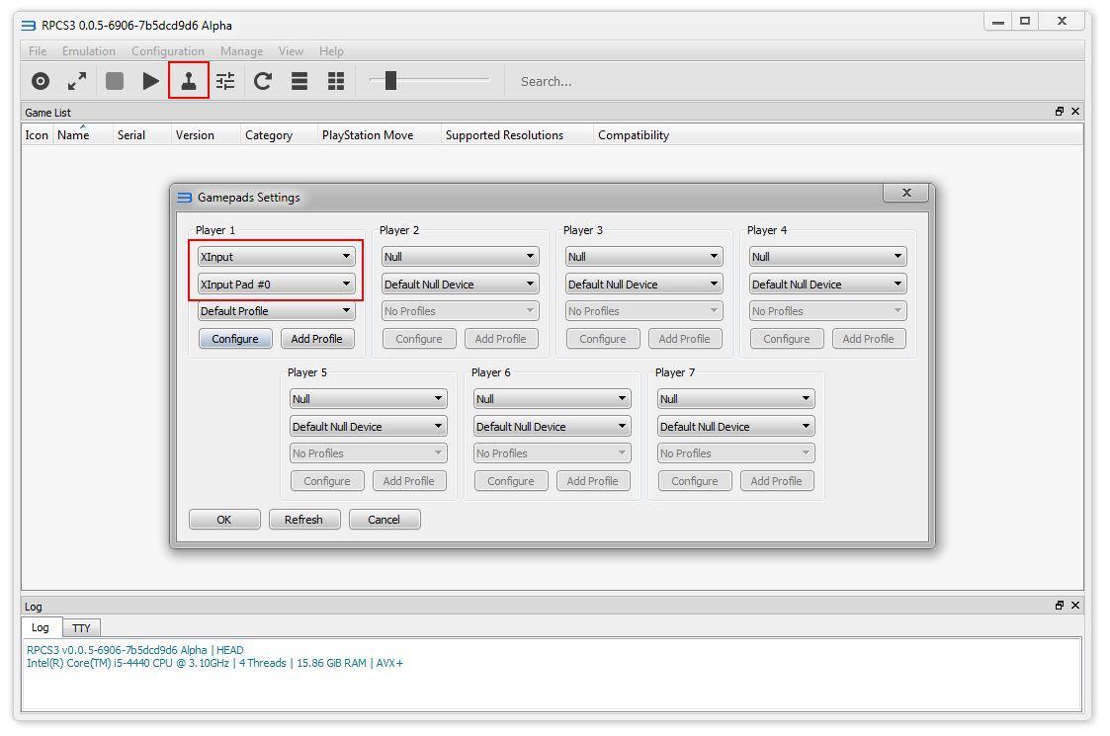Open the File menu
This screenshot has width=1110, height=736.
pyautogui.click(x=38, y=51)
